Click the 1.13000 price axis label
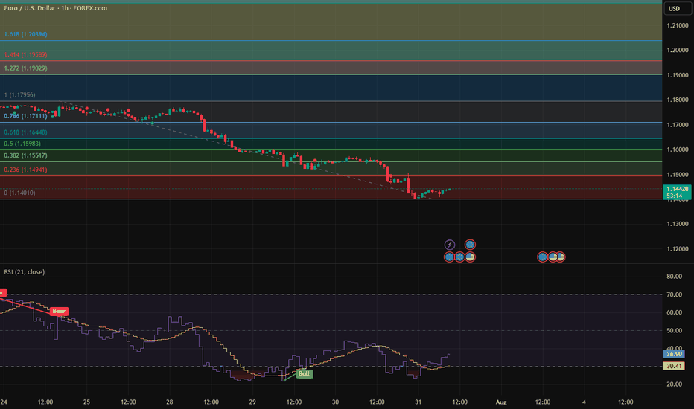 (678, 224)
